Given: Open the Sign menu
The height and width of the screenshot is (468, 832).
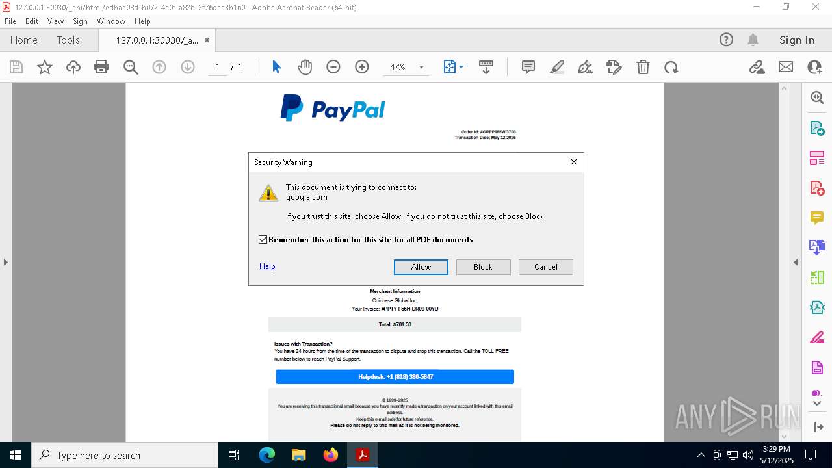Looking at the screenshot, I should click(x=80, y=21).
